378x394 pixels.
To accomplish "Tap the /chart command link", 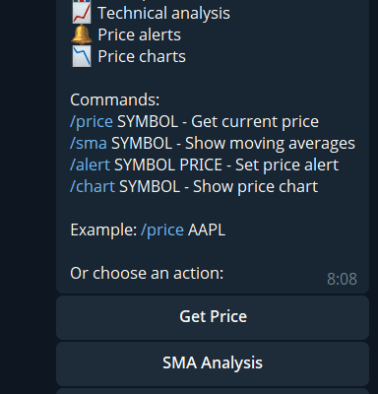I will [93, 186].
